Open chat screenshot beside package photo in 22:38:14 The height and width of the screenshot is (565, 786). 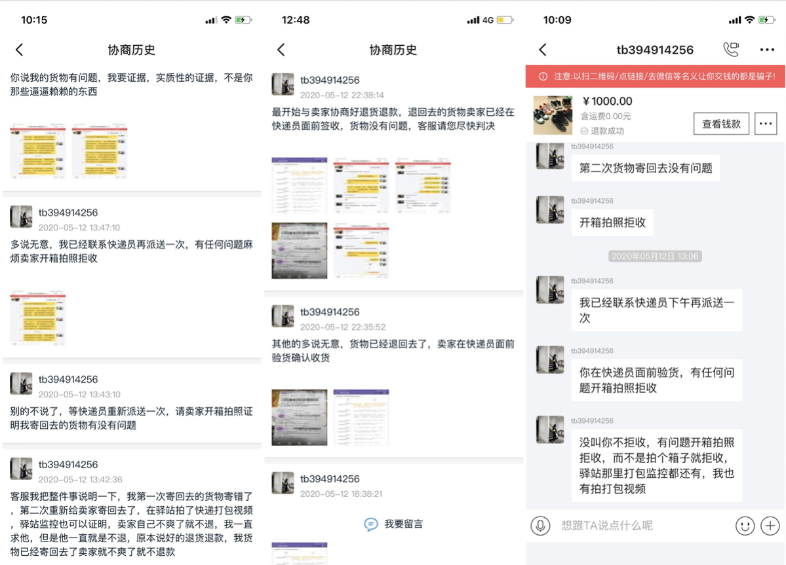361,250
